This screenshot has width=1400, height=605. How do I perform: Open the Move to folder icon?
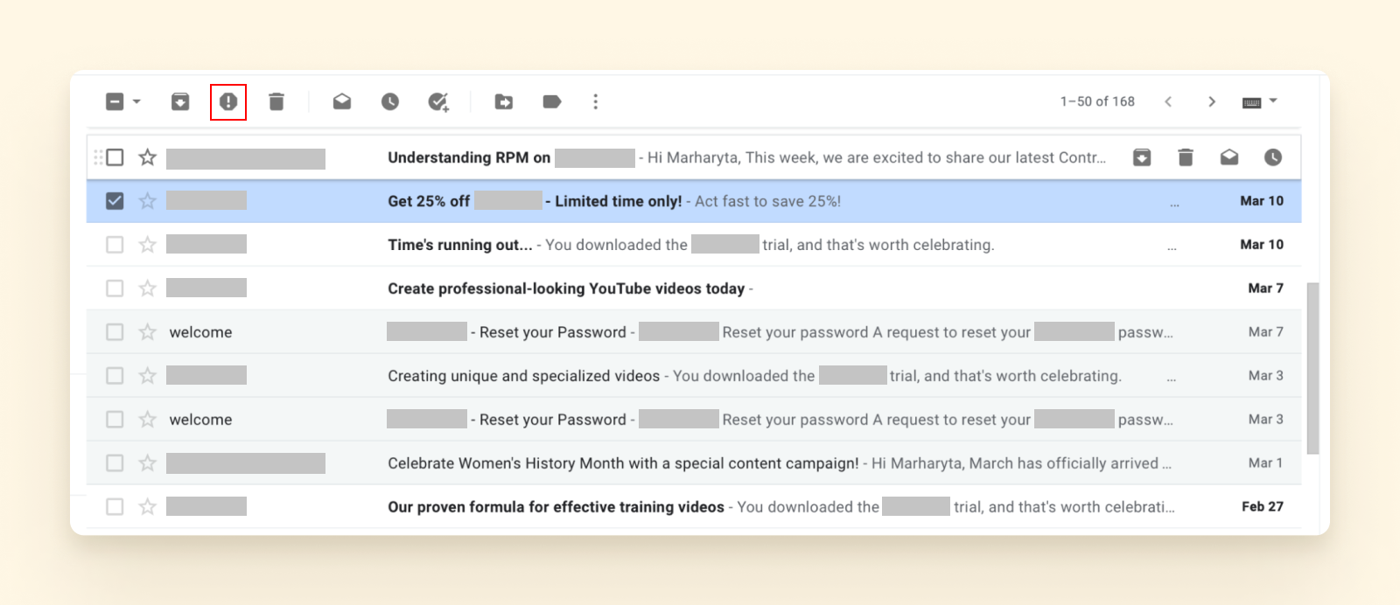[504, 102]
